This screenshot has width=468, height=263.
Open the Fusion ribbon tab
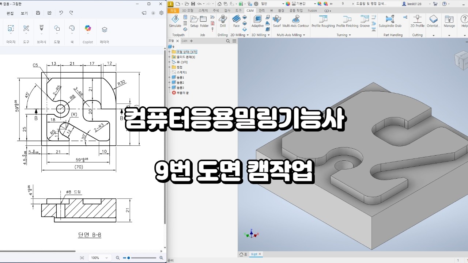[x=312, y=11]
